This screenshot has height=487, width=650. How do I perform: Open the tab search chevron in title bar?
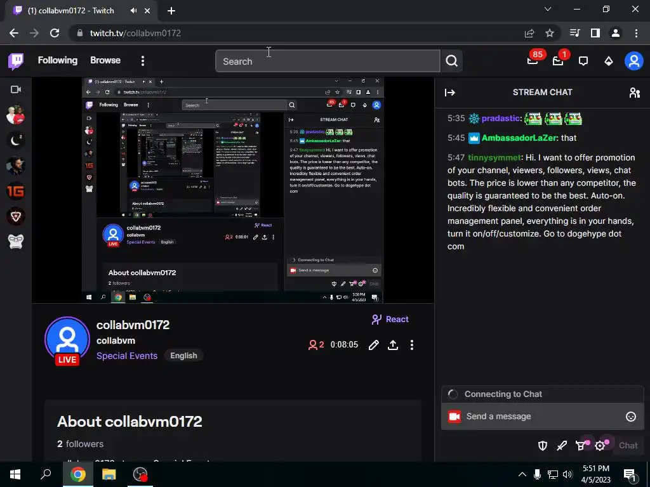pos(548,9)
